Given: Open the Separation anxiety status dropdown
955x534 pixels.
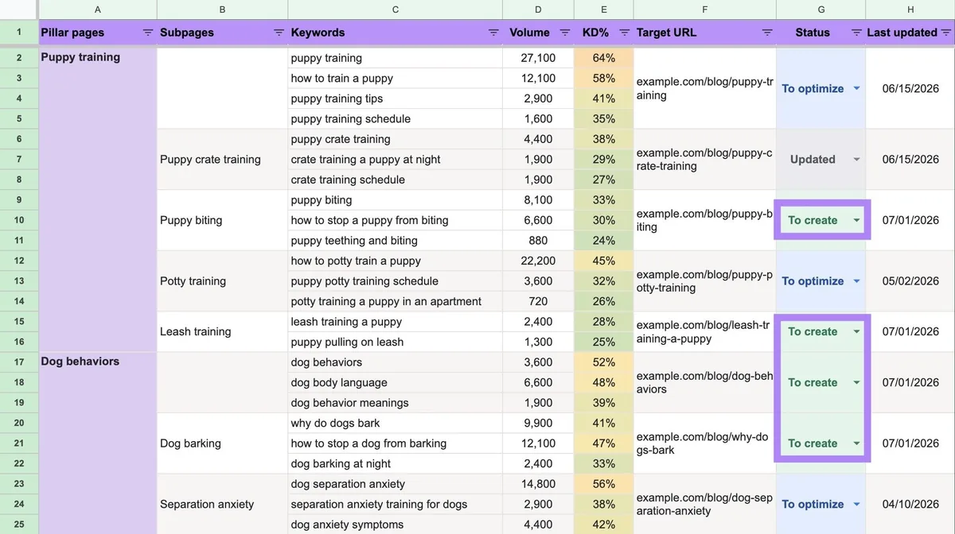Looking at the screenshot, I should (856, 504).
